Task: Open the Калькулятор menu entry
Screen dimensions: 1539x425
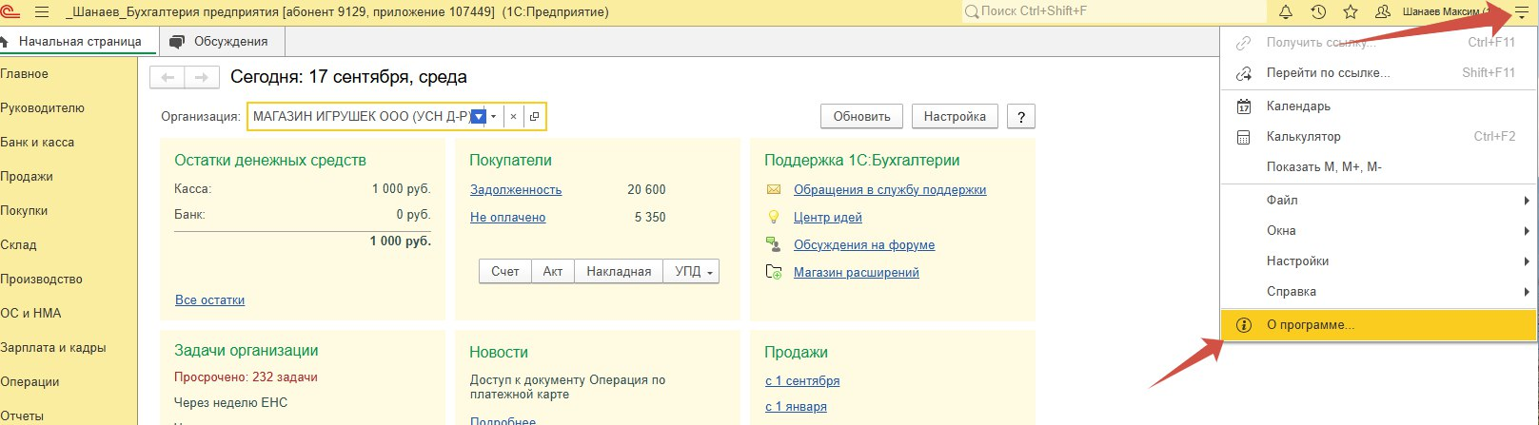Action: click(1303, 137)
